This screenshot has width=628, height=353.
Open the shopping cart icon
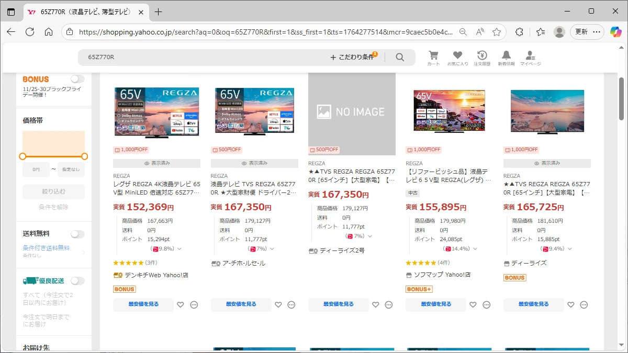(x=433, y=56)
